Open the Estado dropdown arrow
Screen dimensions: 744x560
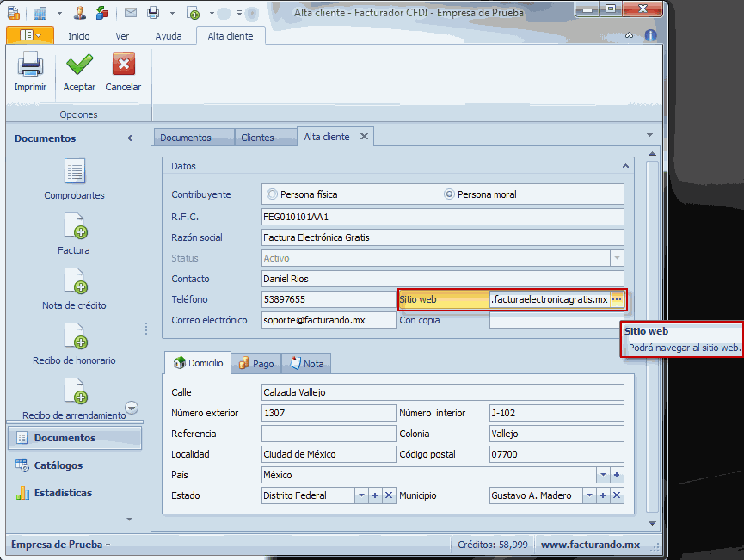361,495
